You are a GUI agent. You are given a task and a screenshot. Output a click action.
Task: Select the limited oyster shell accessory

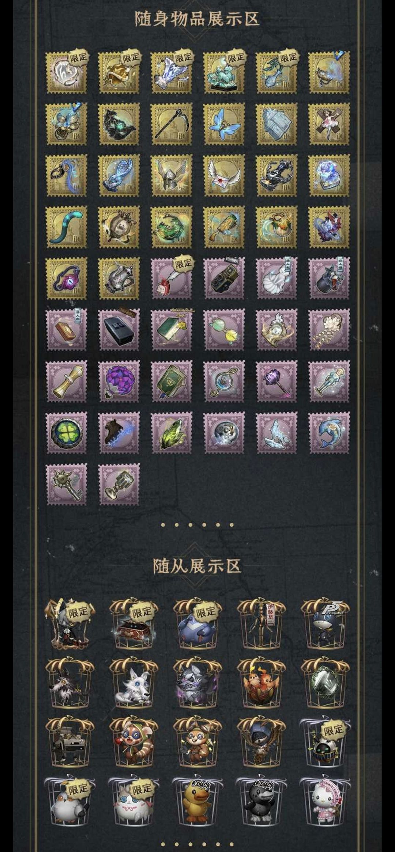click(x=67, y=72)
